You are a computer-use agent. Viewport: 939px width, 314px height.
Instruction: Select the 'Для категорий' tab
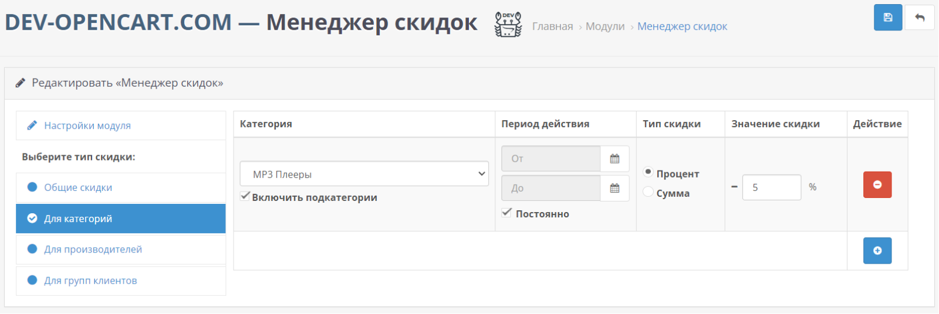pyautogui.click(x=121, y=219)
